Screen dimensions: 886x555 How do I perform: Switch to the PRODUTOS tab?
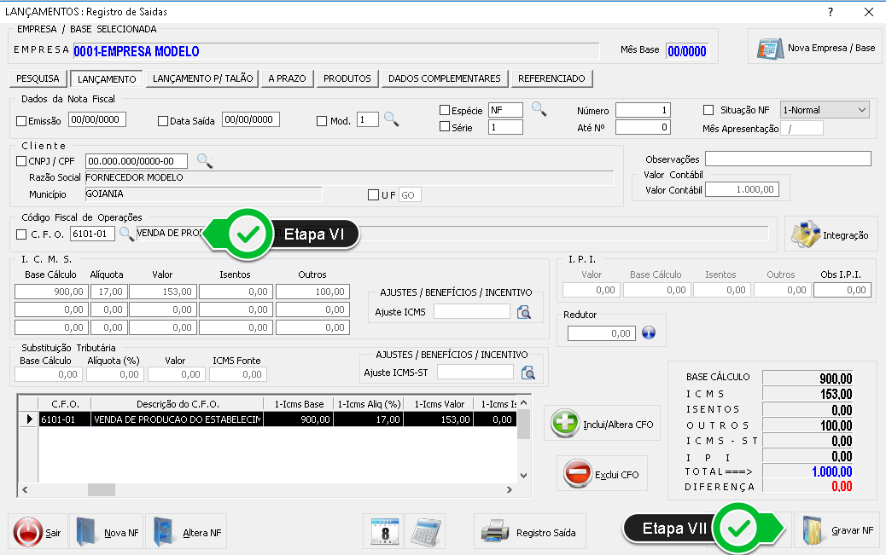[x=347, y=78]
